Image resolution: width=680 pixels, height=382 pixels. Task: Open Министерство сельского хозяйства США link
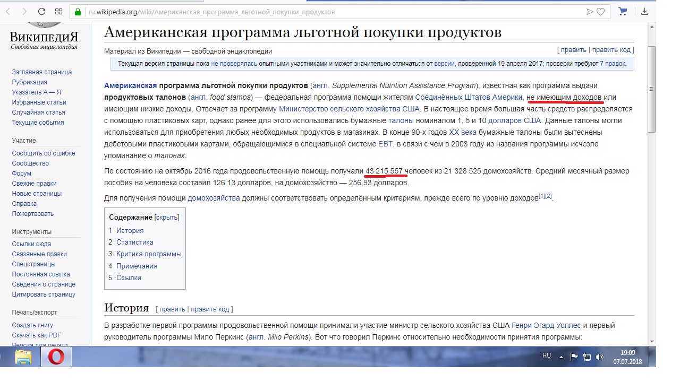click(350, 109)
